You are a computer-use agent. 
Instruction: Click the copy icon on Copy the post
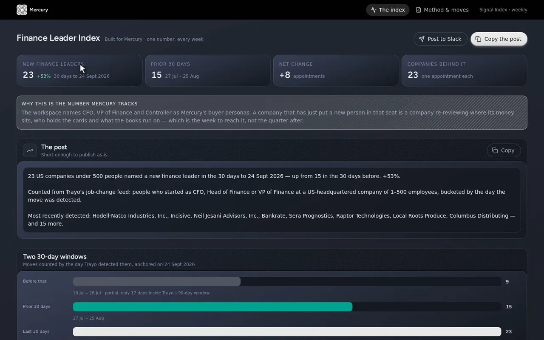(x=479, y=39)
